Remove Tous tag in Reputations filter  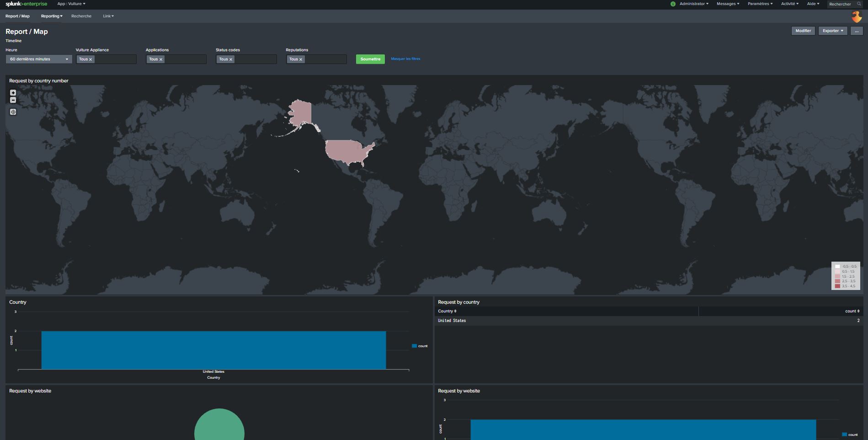tap(301, 59)
